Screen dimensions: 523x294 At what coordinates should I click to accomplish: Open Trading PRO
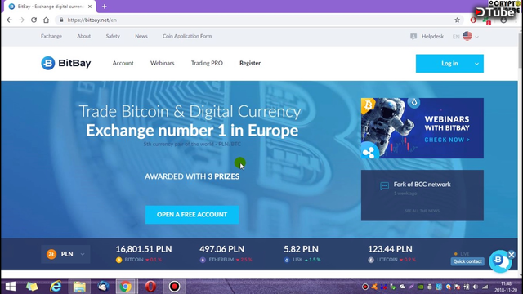click(x=207, y=63)
